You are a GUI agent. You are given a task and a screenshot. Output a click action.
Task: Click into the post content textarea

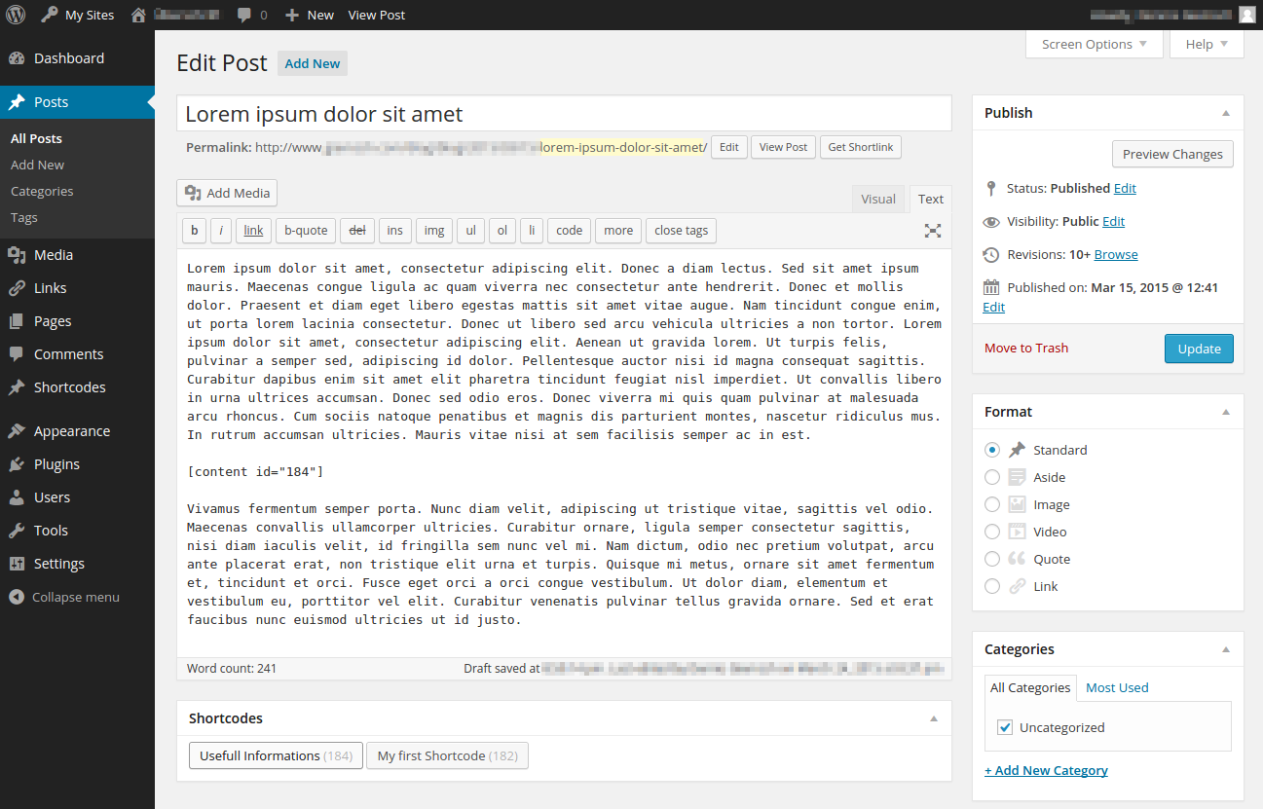click(x=564, y=453)
